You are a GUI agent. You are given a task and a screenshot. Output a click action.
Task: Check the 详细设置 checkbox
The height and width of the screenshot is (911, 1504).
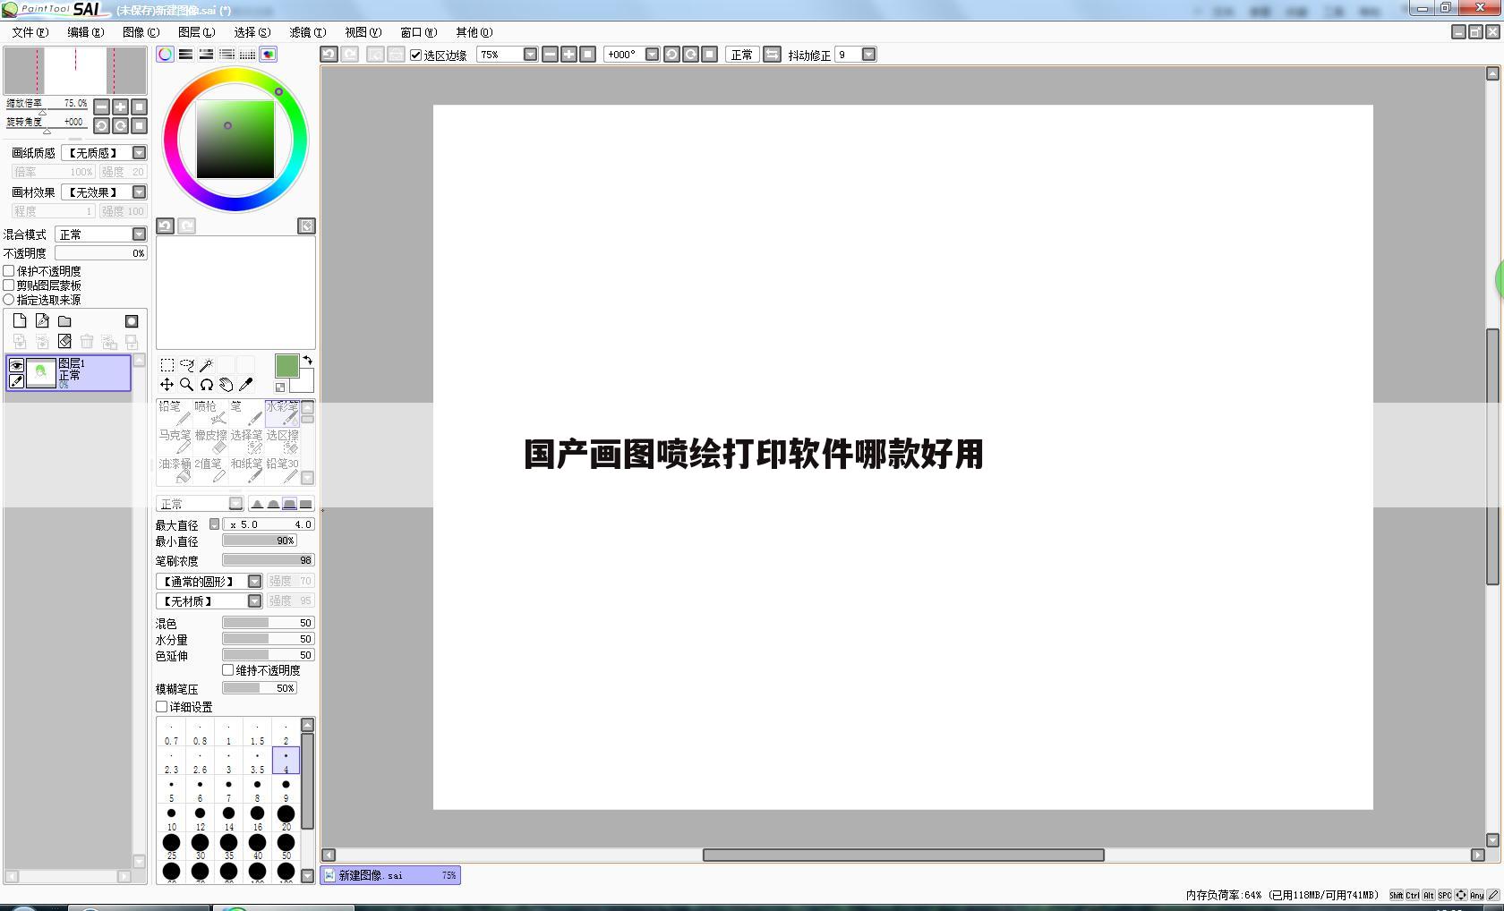click(x=162, y=706)
